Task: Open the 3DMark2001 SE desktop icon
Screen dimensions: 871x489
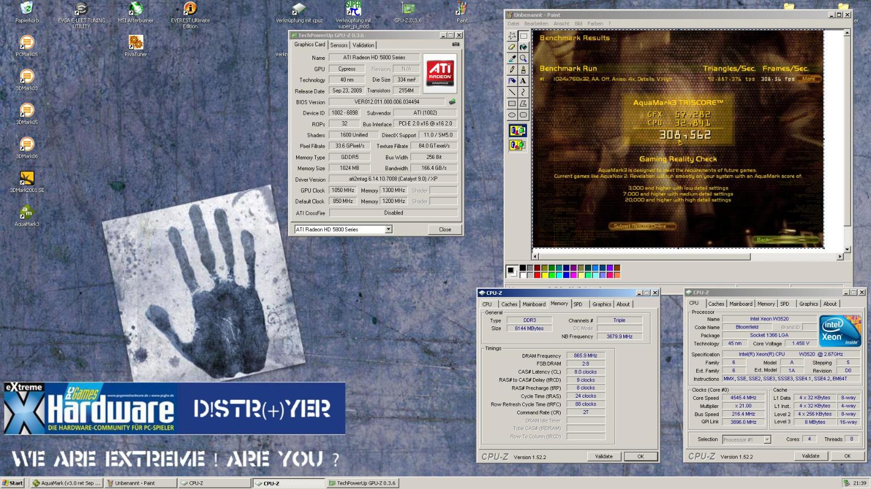Action: pyautogui.click(x=27, y=182)
